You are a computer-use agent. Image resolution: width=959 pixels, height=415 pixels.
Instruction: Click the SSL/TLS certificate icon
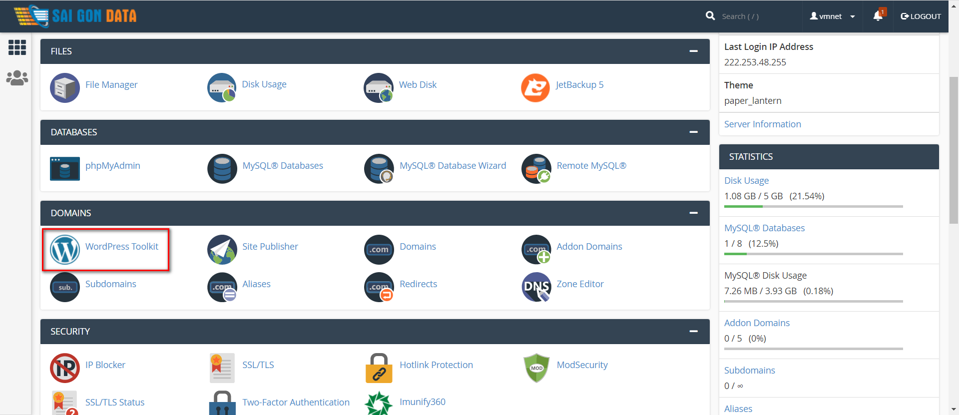[x=222, y=368]
